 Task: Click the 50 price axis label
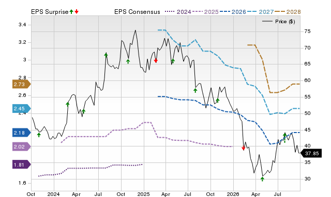(x=307, y=113)
